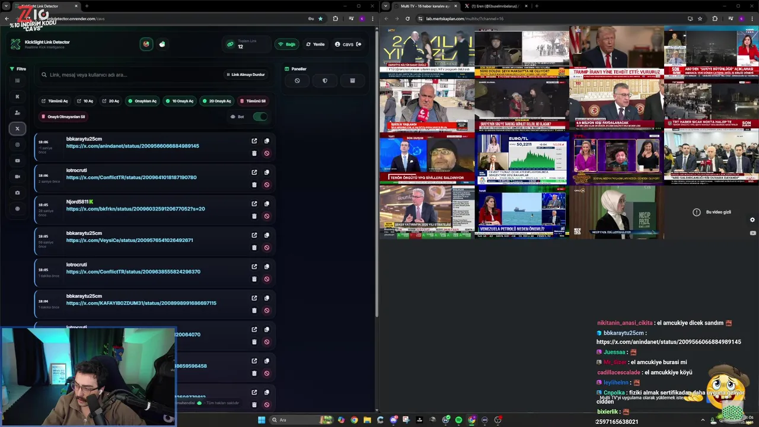Click the red Tümünü Sil button
Viewport: 759px width, 427px height.
(253, 101)
